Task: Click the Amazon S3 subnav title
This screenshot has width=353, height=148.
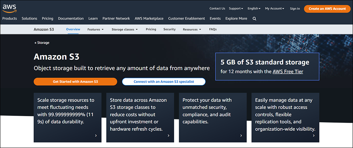Action: click(44, 30)
